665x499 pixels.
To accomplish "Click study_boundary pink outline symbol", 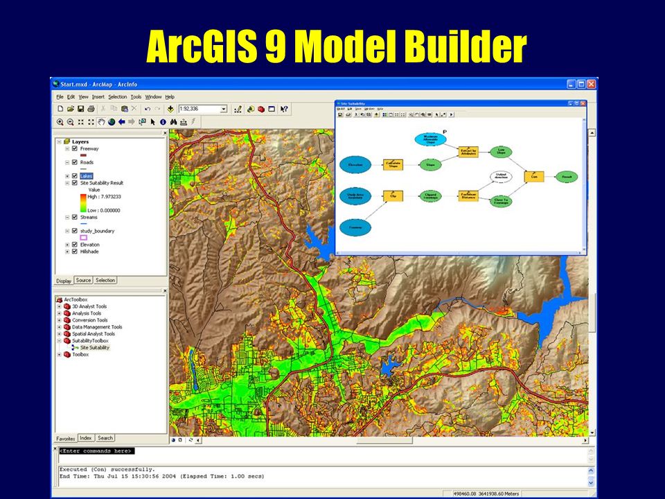I will click(84, 238).
